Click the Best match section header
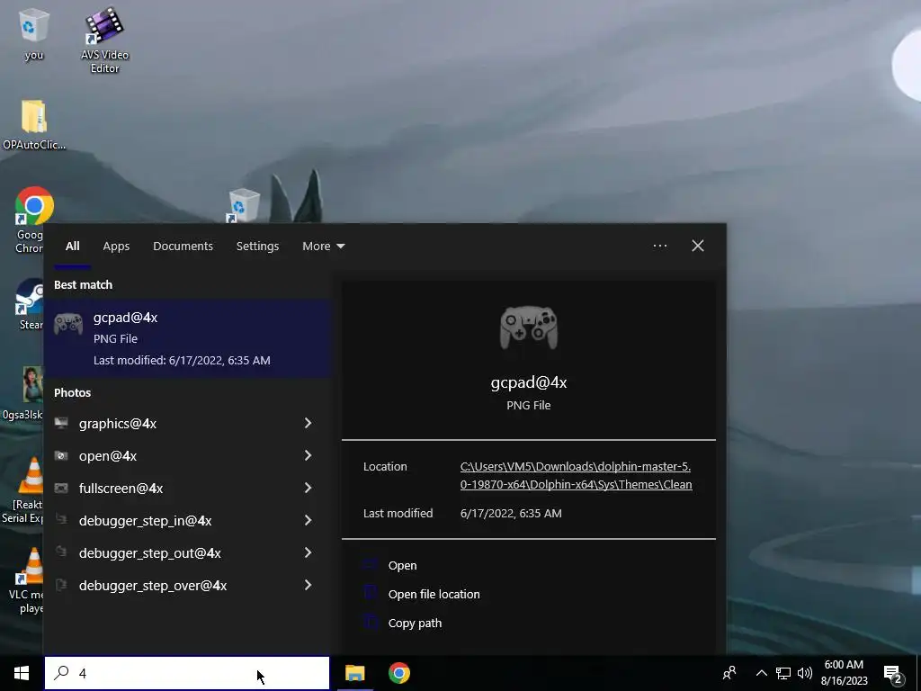Screen dimensions: 921x691 [x=83, y=284]
